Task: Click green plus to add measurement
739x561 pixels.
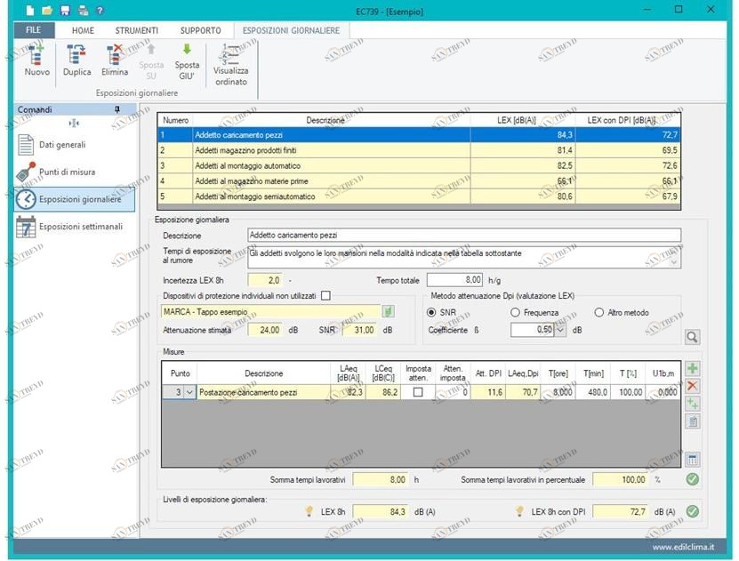Action: (x=693, y=368)
